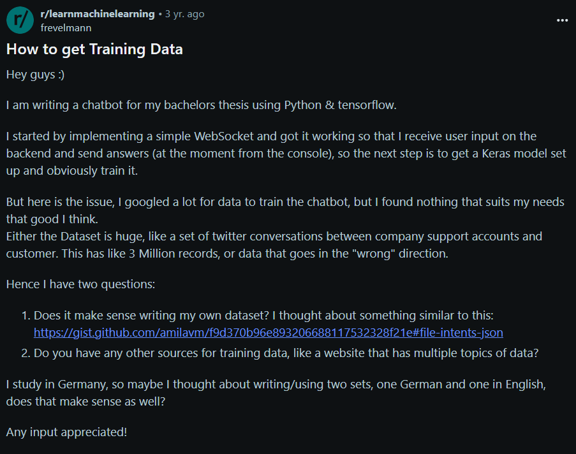This screenshot has width=576, height=454.
Task: Click the 'Any input appreciated!' line
Action: click(x=66, y=432)
